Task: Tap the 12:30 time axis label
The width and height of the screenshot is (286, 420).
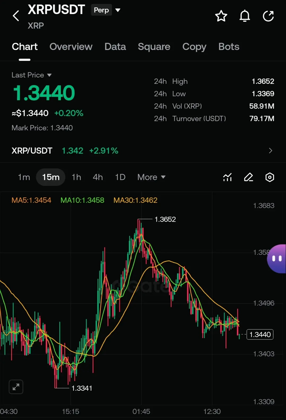Action: click(212, 412)
